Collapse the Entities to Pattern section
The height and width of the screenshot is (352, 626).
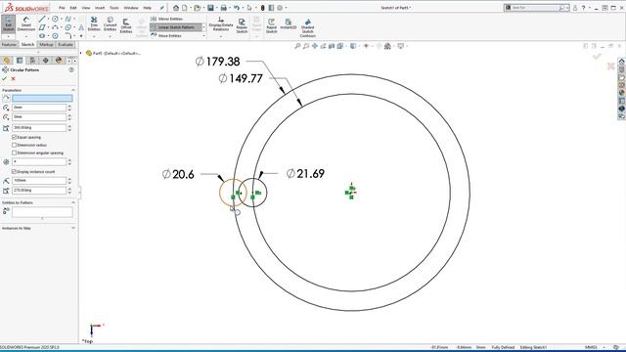click(x=73, y=202)
